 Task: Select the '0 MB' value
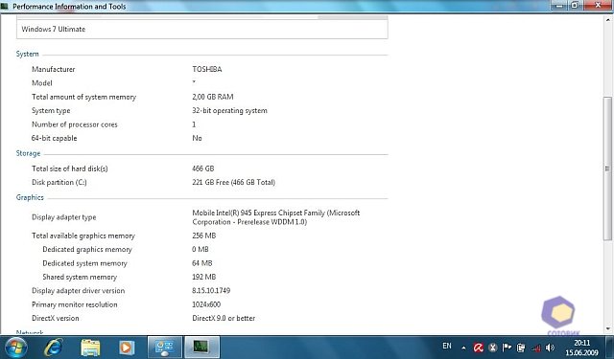coord(201,249)
